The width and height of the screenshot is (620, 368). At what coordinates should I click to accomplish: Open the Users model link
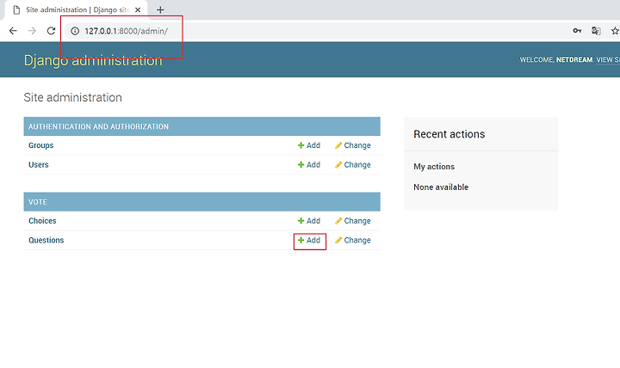pyautogui.click(x=39, y=164)
